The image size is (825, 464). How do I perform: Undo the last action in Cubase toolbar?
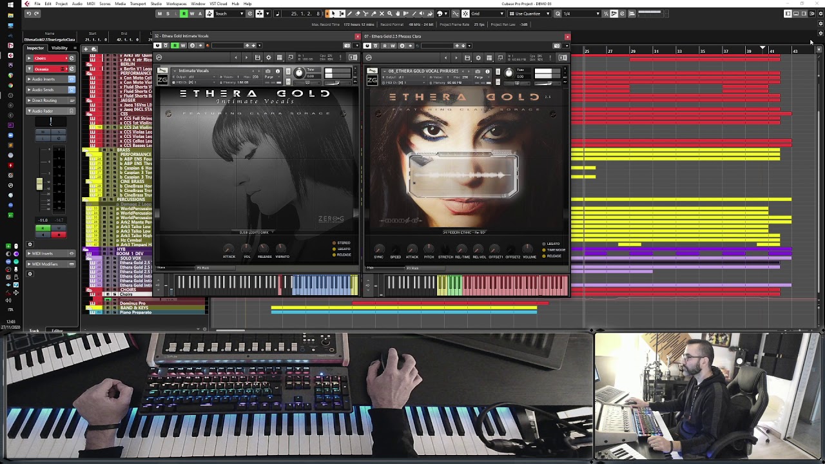pyautogui.click(x=28, y=14)
